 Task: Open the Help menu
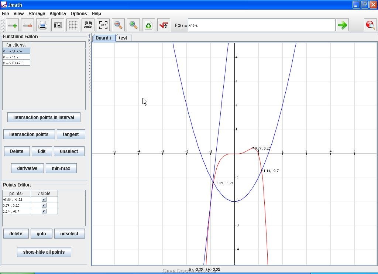point(96,14)
